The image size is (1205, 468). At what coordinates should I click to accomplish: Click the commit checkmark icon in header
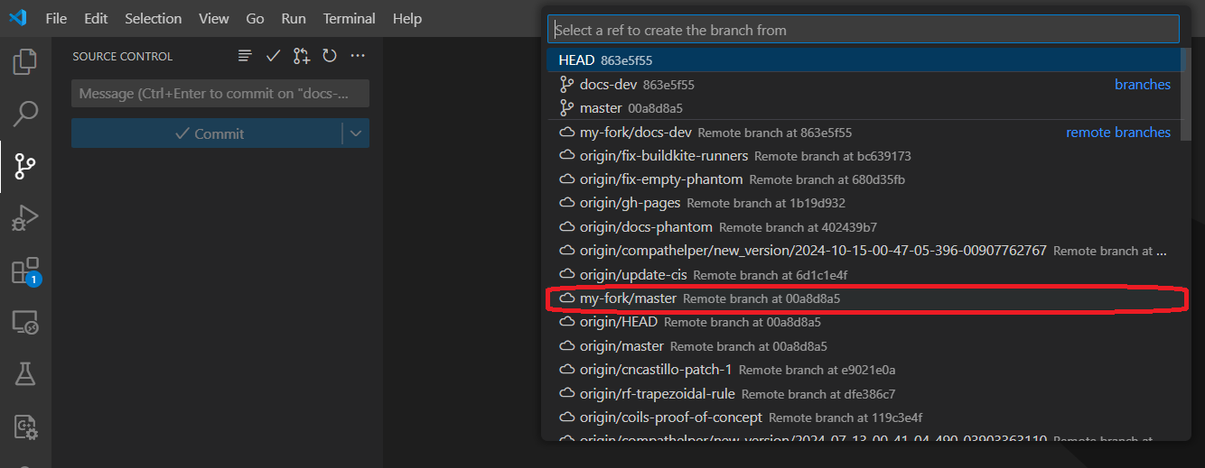point(273,56)
